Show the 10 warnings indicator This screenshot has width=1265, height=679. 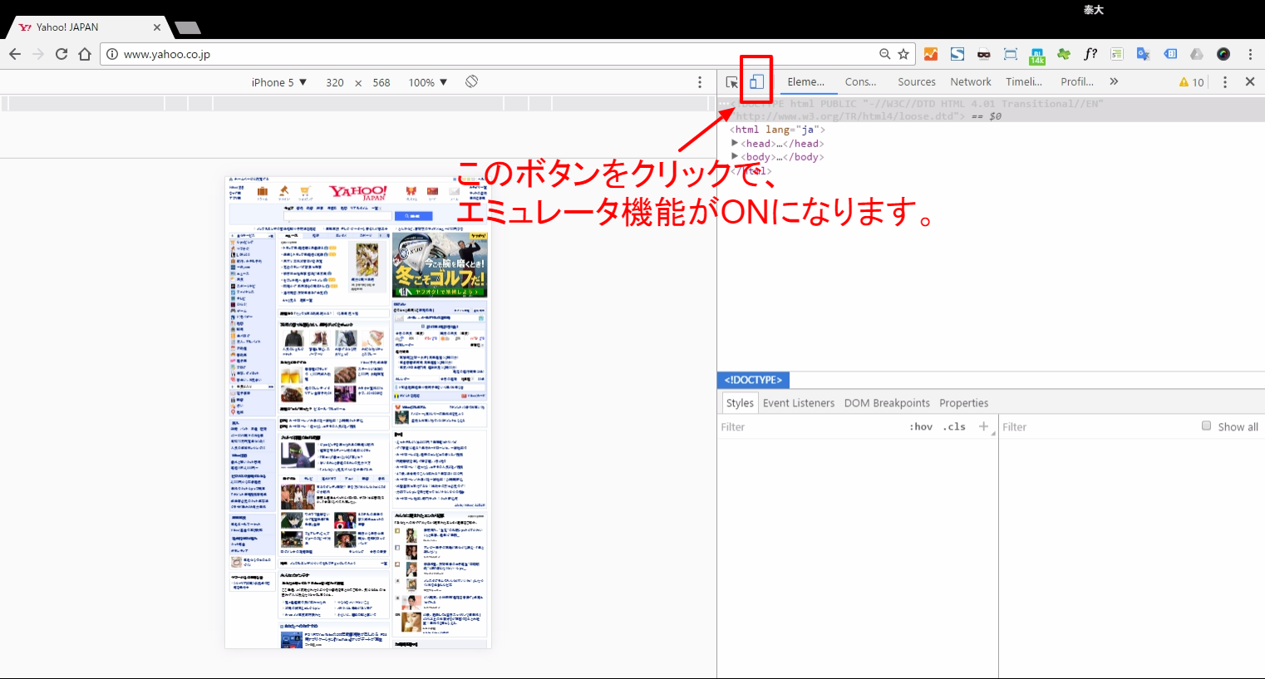[x=1191, y=81]
